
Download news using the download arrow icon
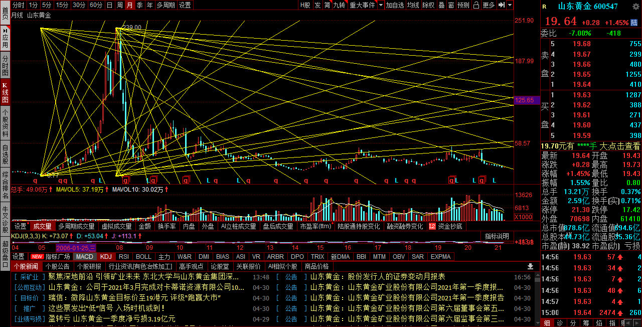click(530, 266)
